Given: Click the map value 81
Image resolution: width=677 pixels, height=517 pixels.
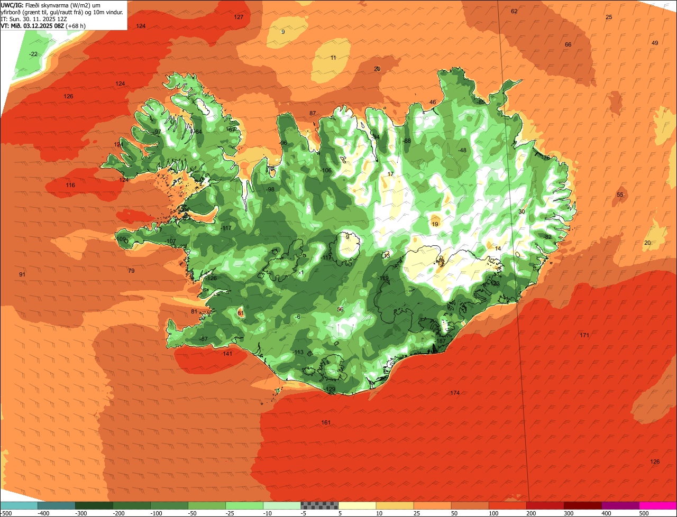Looking at the screenshot, I should pyautogui.click(x=194, y=311).
